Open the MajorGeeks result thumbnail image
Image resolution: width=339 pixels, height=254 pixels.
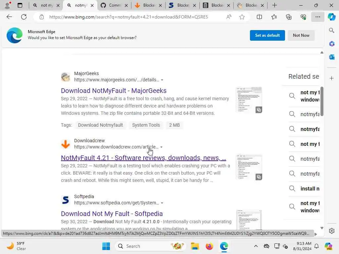[x=249, y=100]
